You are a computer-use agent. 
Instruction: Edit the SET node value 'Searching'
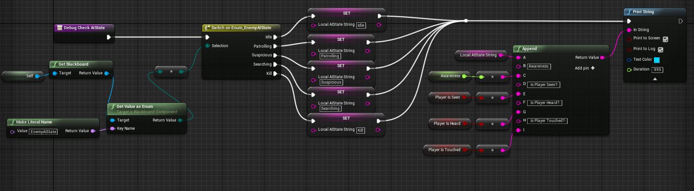(330, 108)
